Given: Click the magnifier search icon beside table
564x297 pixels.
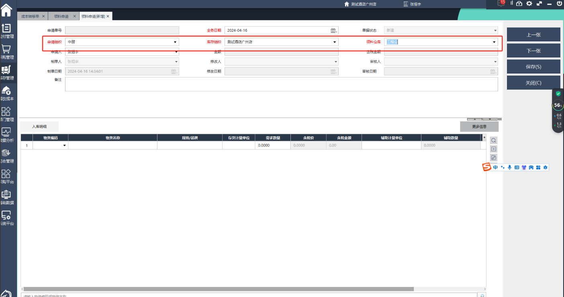Looking at the screenshot, I should tap(494, 141).
